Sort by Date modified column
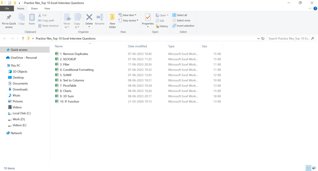The image size is (318, 171). 137,46
